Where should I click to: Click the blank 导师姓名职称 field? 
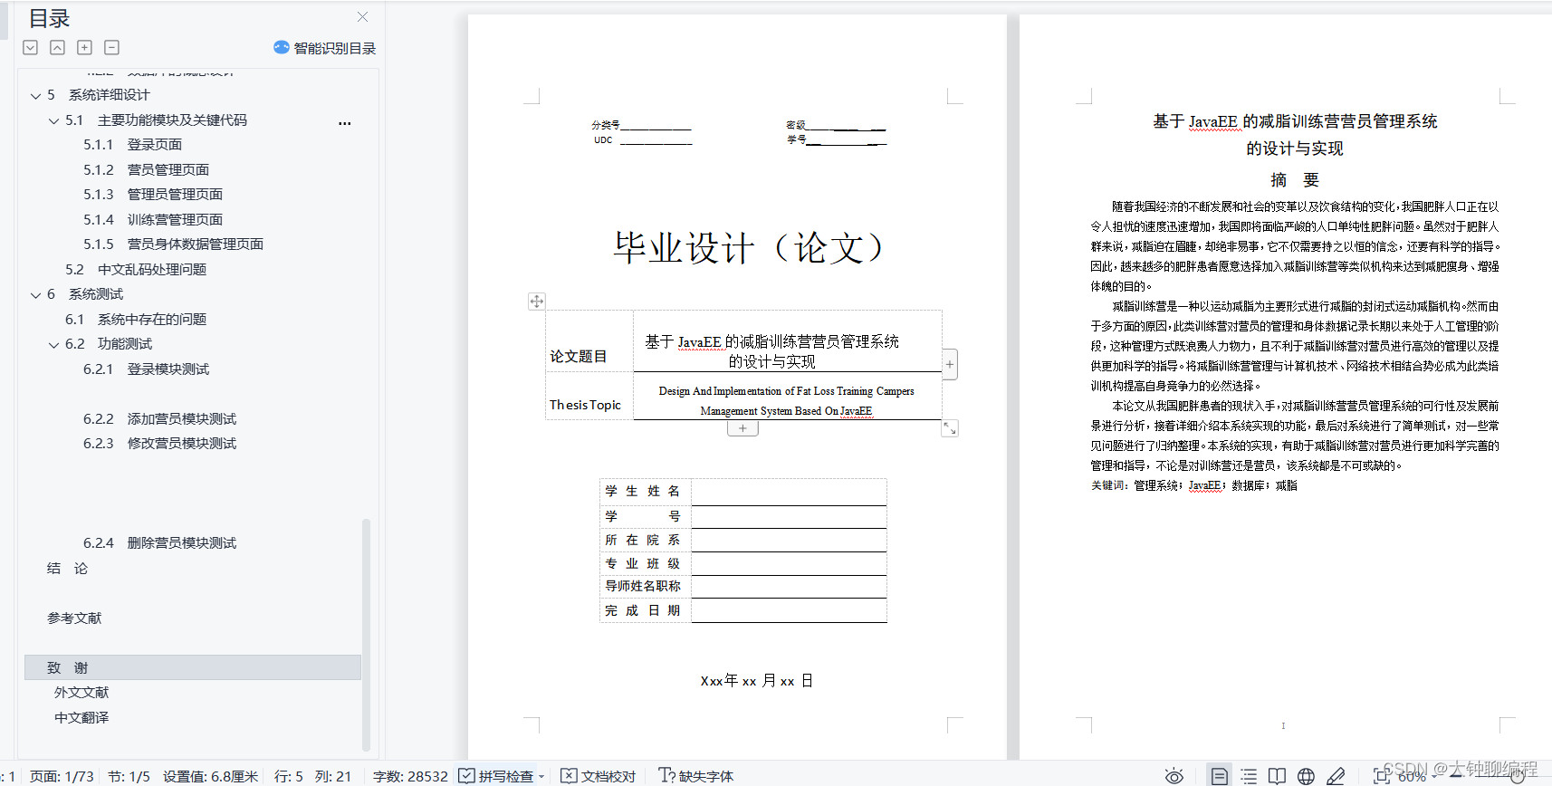[789, 587]
